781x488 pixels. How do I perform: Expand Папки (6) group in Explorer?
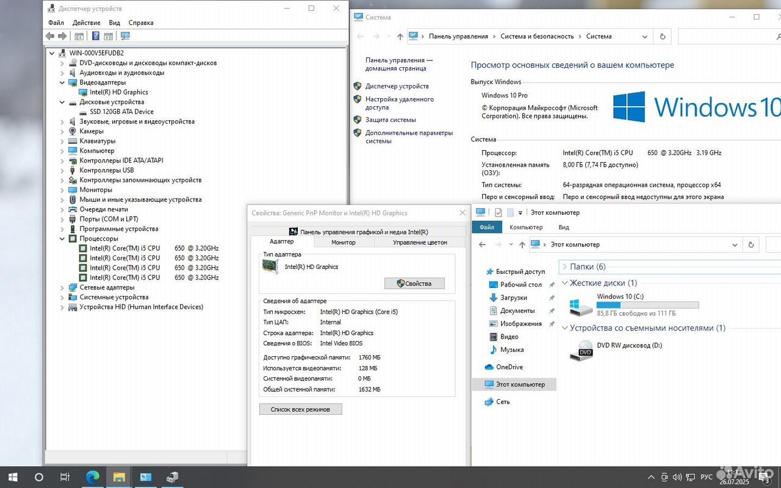click(x=565, y=267)
